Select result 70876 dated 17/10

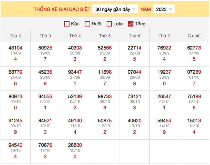(x=45, y=145)
